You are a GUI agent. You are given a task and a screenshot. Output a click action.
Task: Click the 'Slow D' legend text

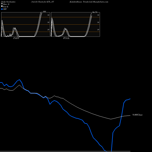pos(6,4)
